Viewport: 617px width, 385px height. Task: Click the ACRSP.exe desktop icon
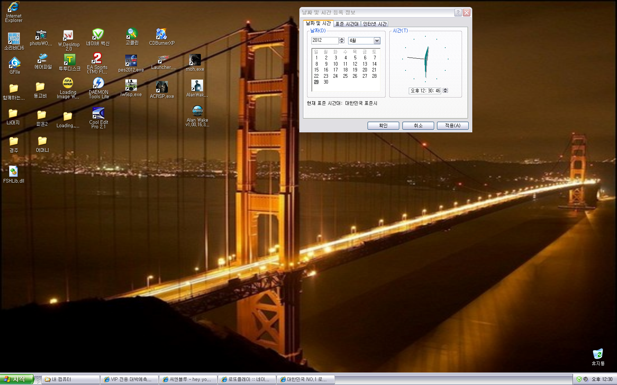point(162,87)
